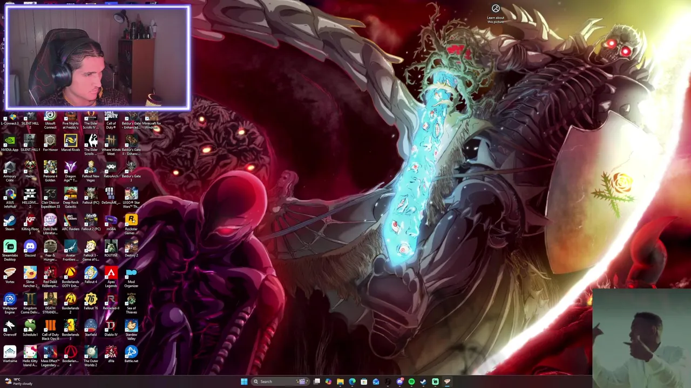Select the webcam overlay feed
The height and width of the screenshot is (388, 691).
tap(97, 58)
